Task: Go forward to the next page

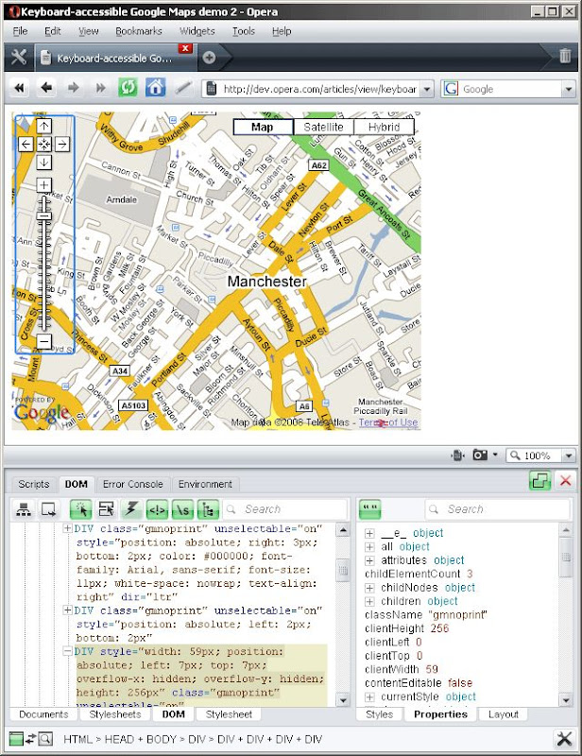Action: click(74, 88)
